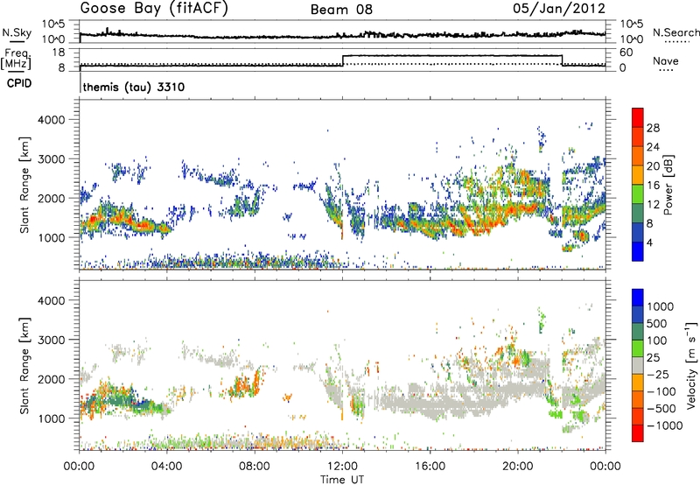Click the bottom red segment of velocity colorbar
Viewport: 700px width, 485px height.
pos(638,433)
